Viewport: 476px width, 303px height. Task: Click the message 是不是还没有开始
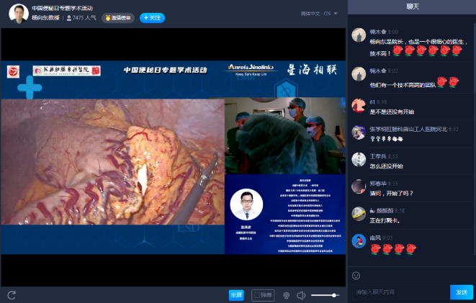click(392, 112)
